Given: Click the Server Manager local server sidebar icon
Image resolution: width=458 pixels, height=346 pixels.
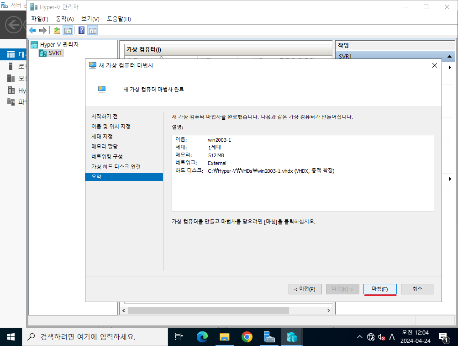Looking at the screenshot, I should [x=11, y=66].
